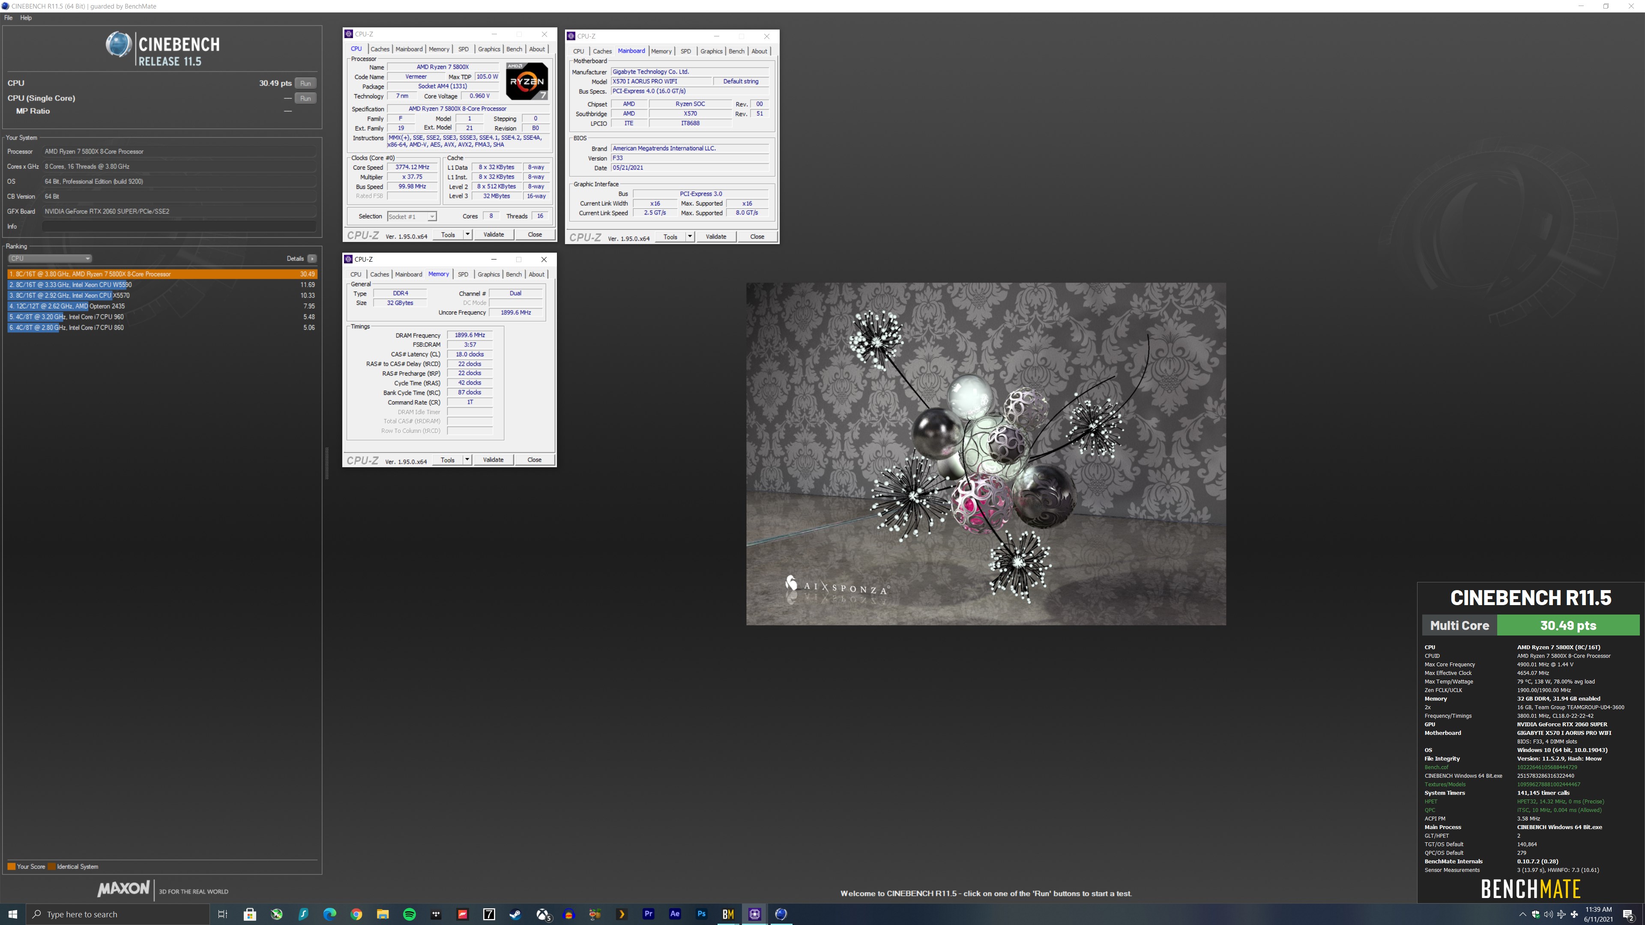Expand the Tools dropdown arrow in the Mainboard window
The height and width of the screenshot is (925, 1645).
[690, 236]
